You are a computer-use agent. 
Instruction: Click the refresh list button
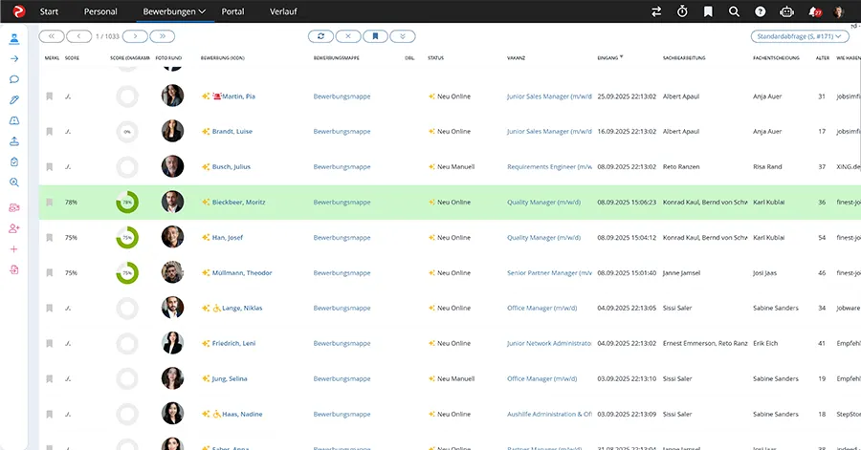[x=320, y=36]
